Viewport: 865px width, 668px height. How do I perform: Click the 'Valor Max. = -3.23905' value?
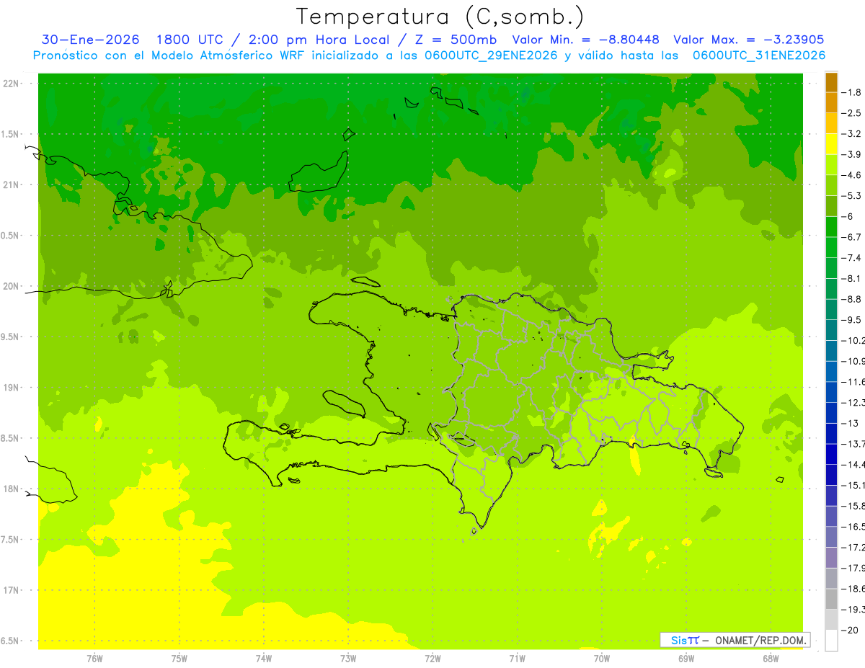(748, 40)
